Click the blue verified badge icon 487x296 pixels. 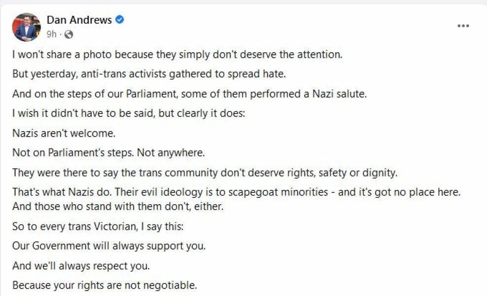point(120,20)
